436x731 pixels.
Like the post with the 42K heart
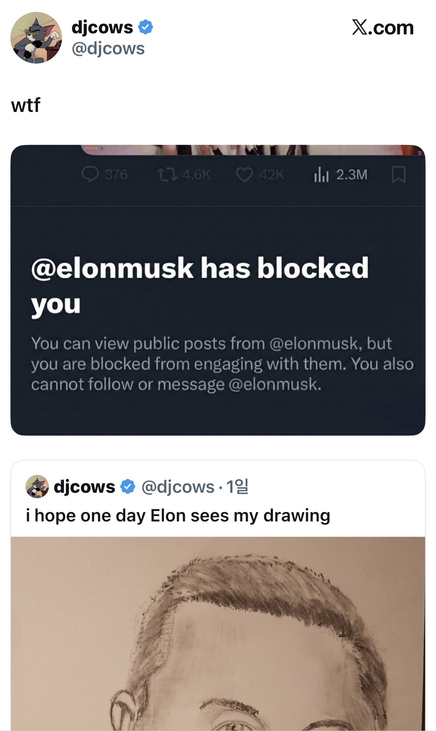pos(244,174)
